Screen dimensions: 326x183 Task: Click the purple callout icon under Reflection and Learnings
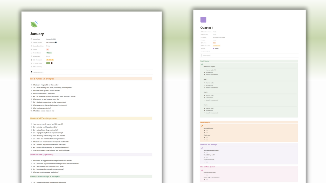[x=202, y=148]
